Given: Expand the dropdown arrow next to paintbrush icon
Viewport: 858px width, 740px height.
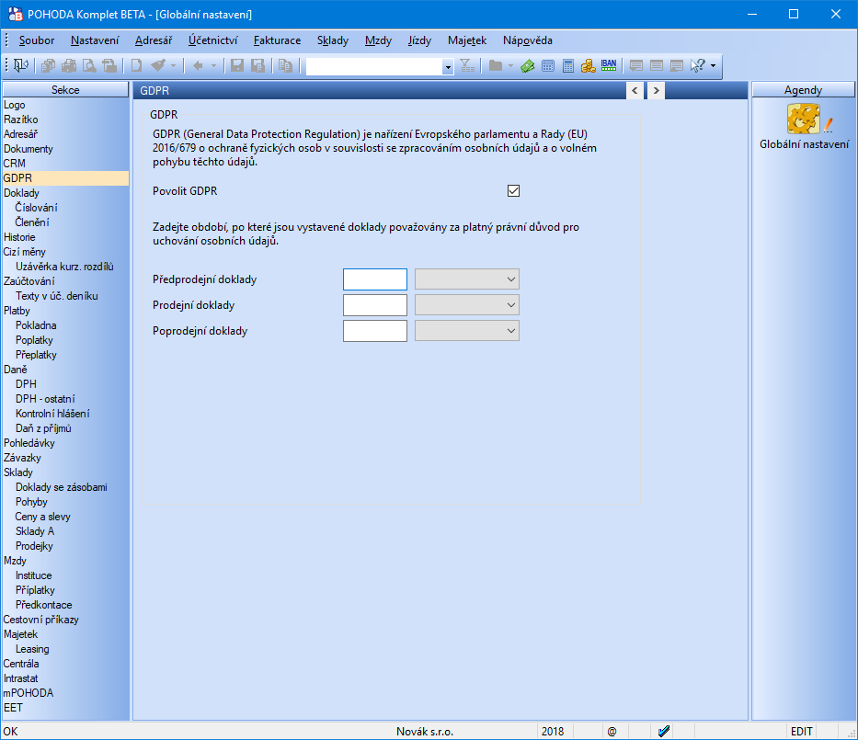Looking at the screenshot, I should point(174,66).
